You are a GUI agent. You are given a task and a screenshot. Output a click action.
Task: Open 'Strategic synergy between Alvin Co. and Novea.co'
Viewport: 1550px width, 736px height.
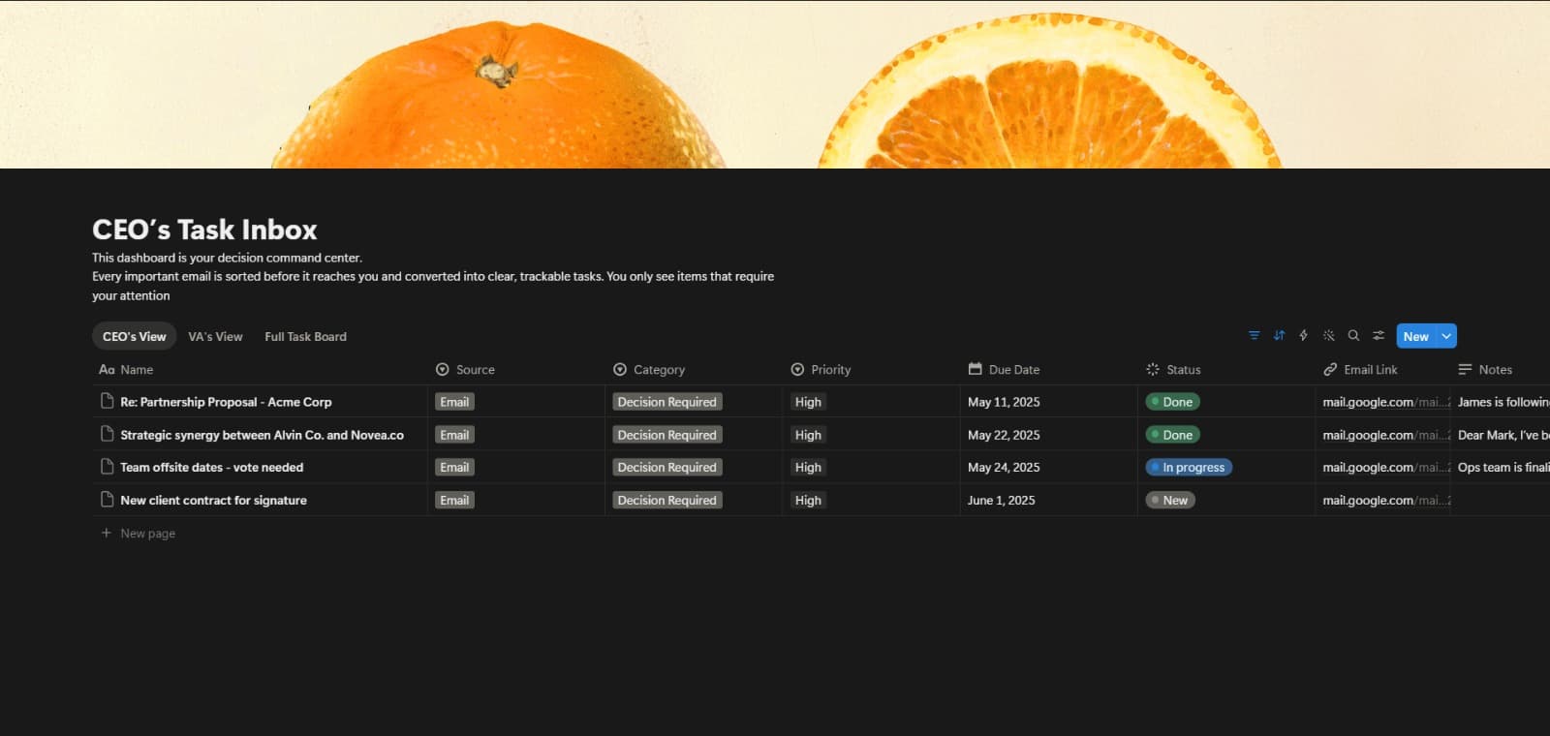(x=262, y=435)
